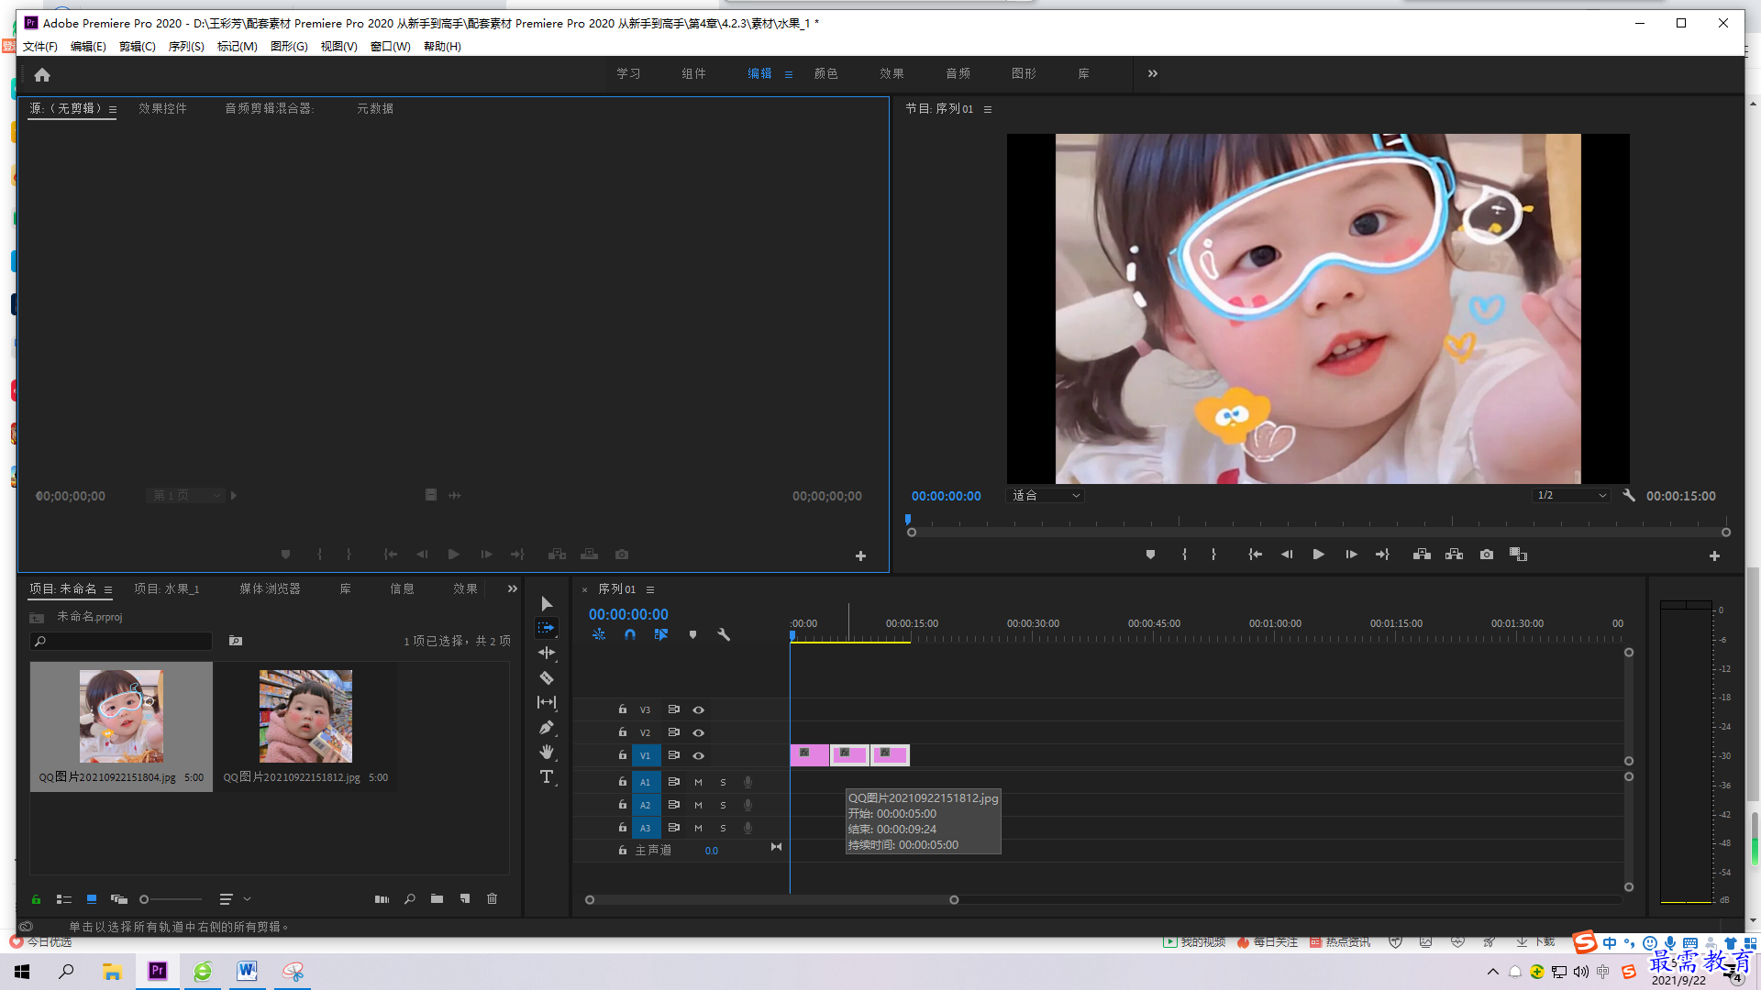Image resolution: width=1761 pixels, height=990 pixels.
Task: Open button editor plus in Program monitor
Action: (1714, 555)
